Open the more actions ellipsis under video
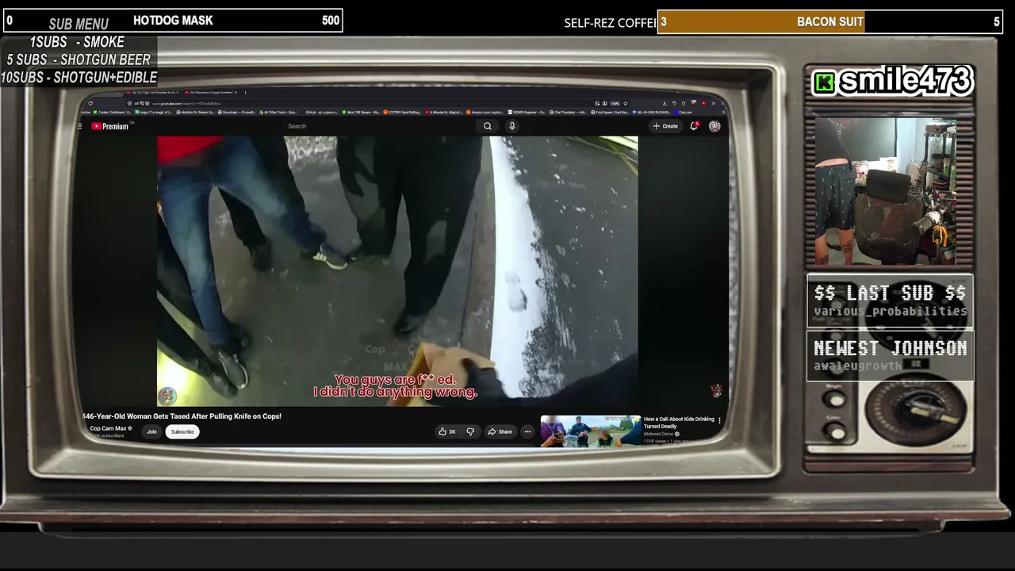The image size is (1015, 571). pyautogui.click(x=527, y=431)
